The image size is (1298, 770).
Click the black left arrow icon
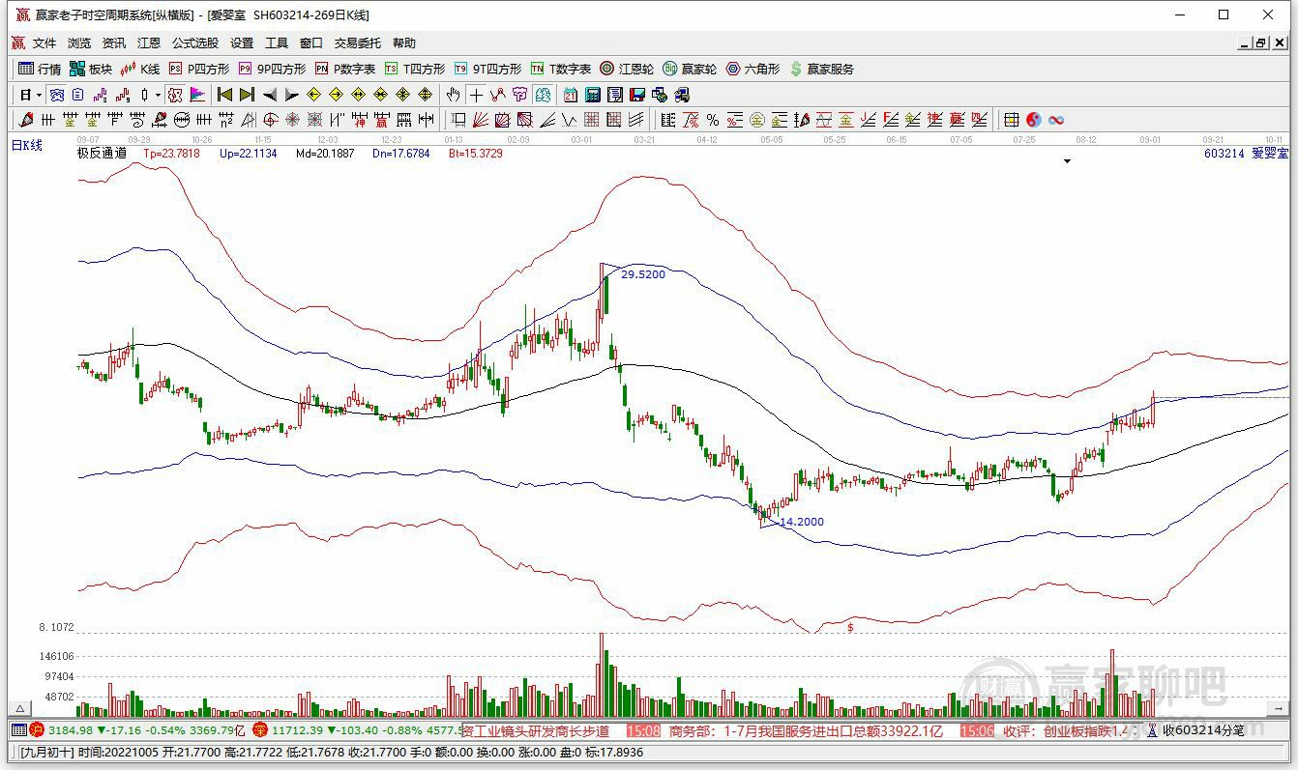(270, 95)
